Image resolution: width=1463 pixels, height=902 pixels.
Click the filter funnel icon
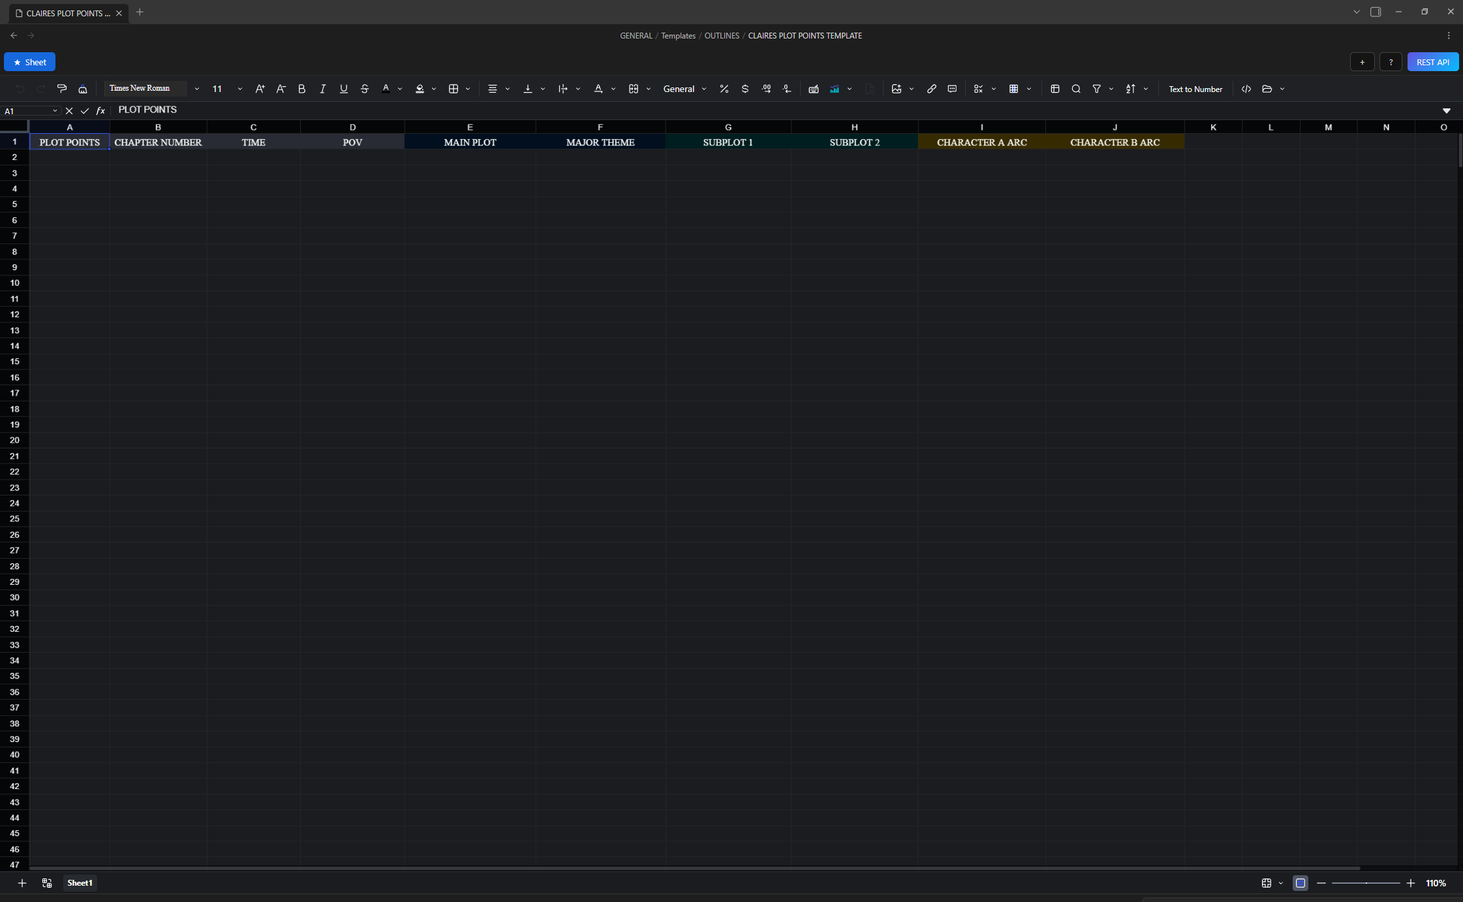pyautogui.click(x=1097, y=89)
